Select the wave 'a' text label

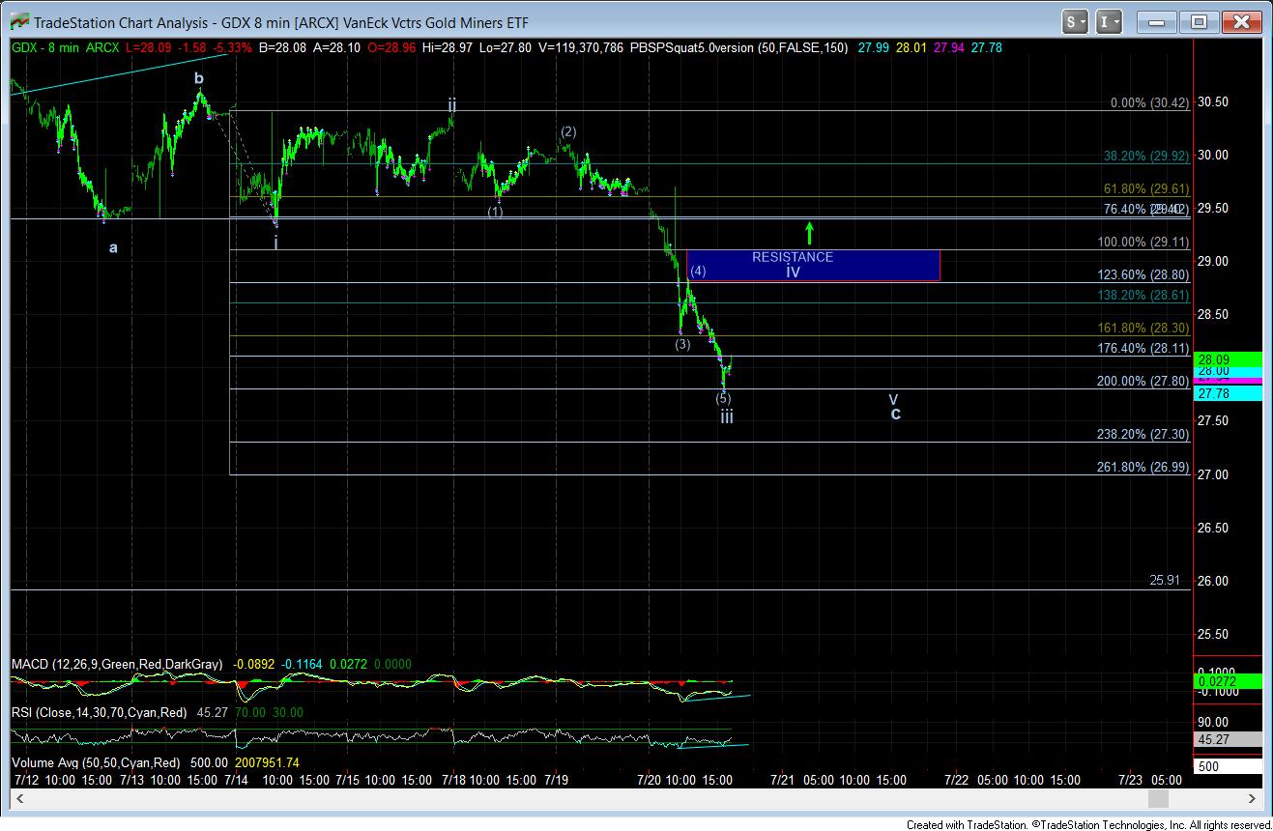pos(113,247)
